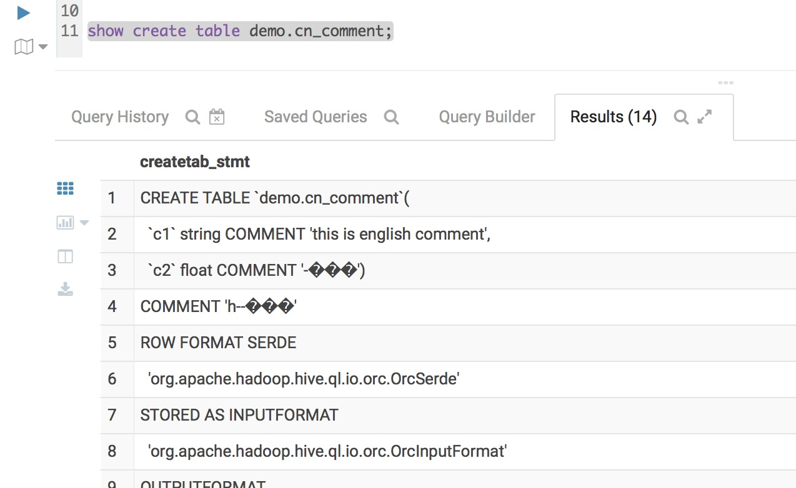Download the results with the export icon
This screenshot has width=796, height=488.
click(x=65, y=289)
